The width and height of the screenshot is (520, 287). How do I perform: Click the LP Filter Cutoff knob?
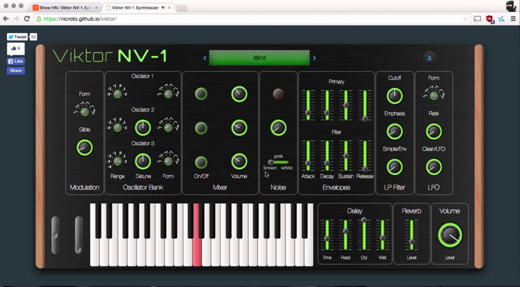(x=394, y=96)
